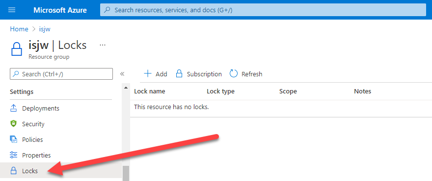Click the magnifier icon in global search
Image resolution: width=432 pixels, height=181 pixels.
pos(108,10)
